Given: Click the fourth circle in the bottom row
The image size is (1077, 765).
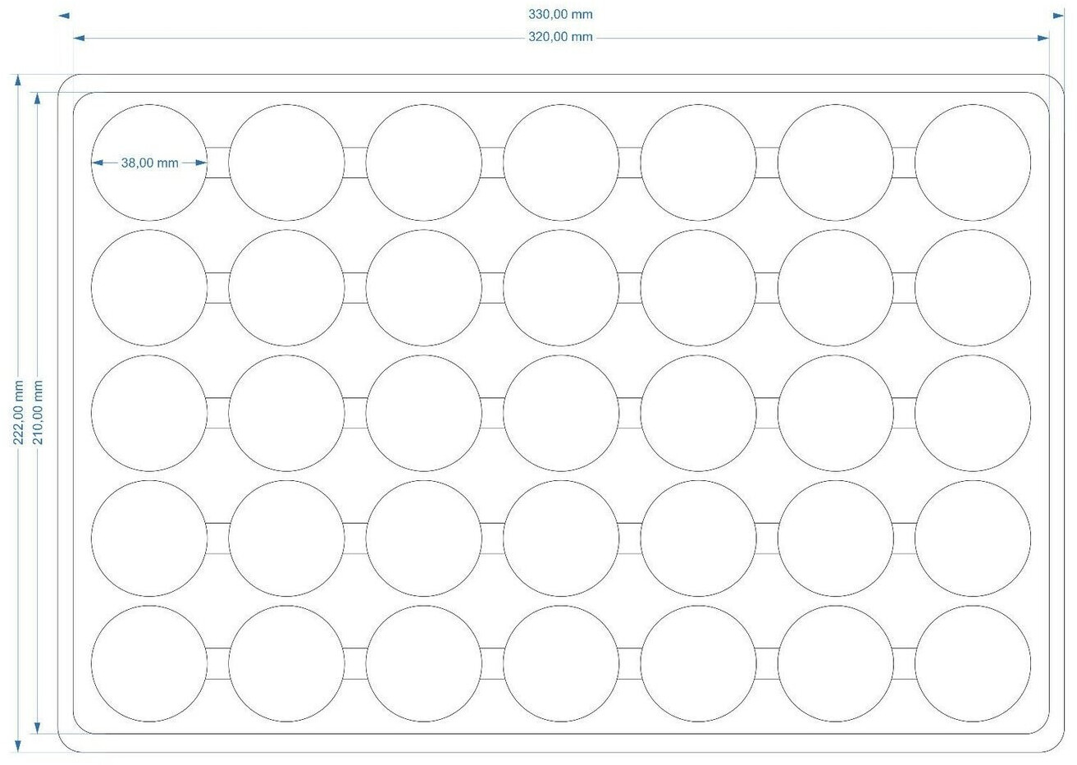Looking at the screenshot, I should (560, 663).
